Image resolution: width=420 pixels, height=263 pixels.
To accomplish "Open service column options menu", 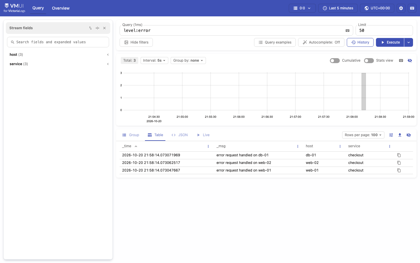I will tap(390, 146).
